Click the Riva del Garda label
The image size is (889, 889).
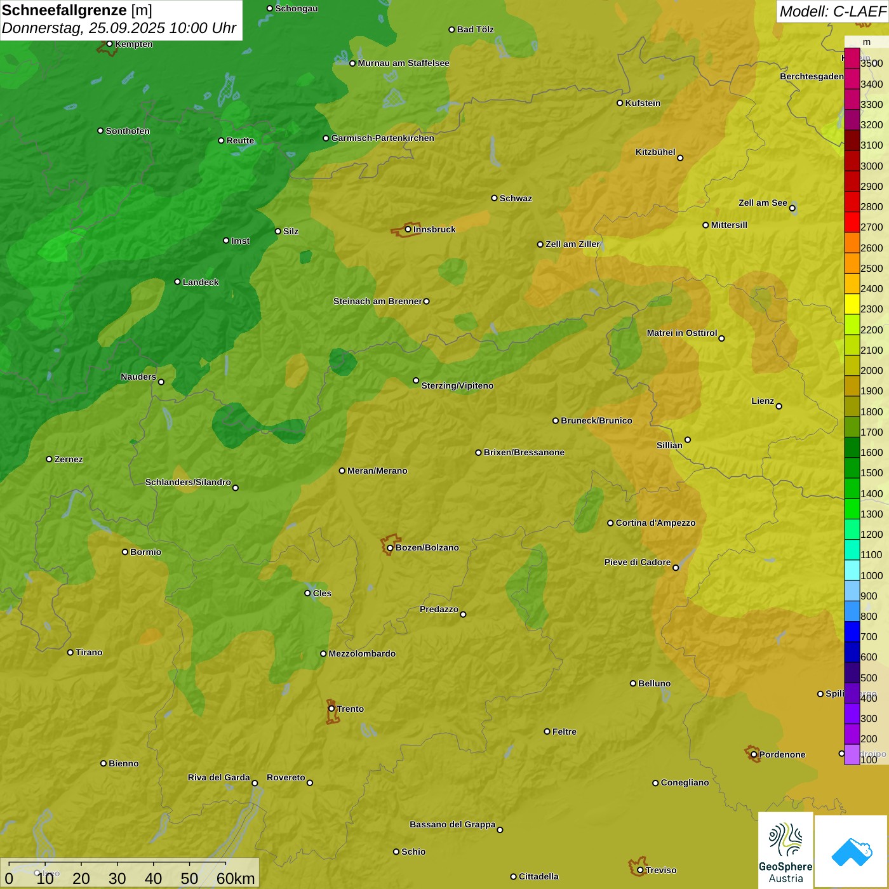tap(219, 777)
